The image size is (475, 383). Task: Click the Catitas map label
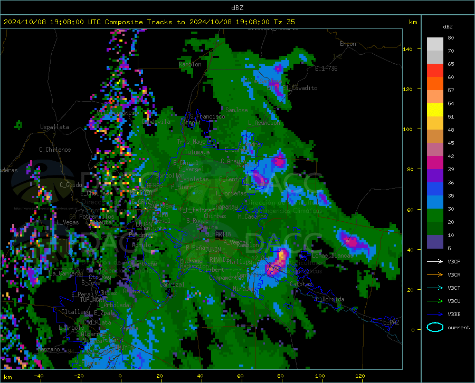(301, 284)
